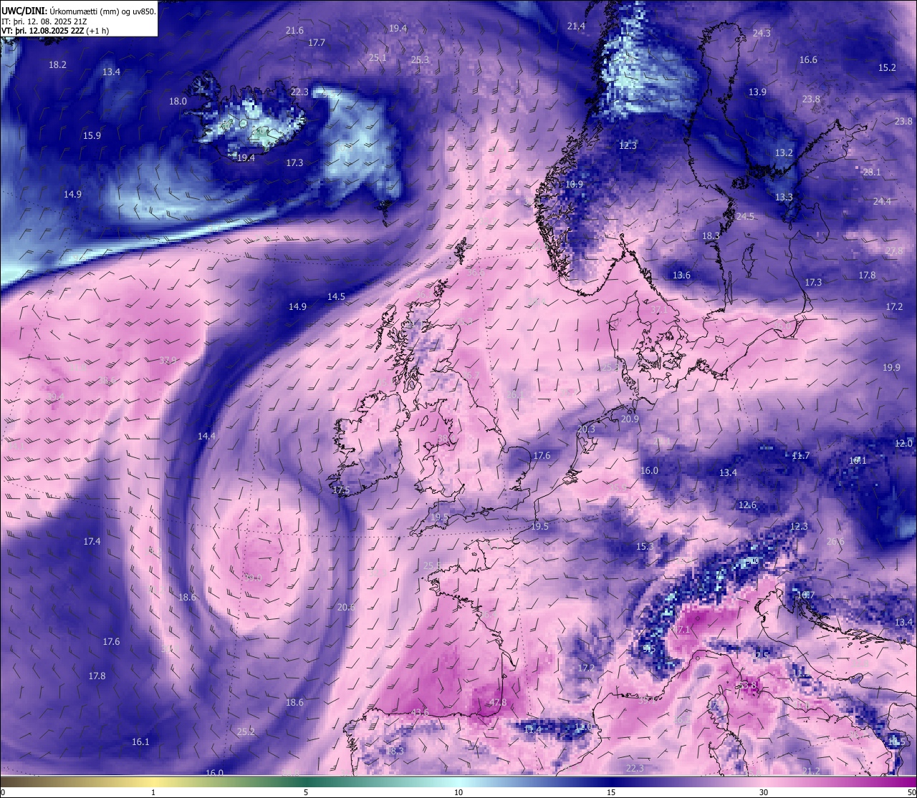The width and height of the screenshot is (917, 798).
Task: Click the 21.6 value label
Action: coord(294,31)
